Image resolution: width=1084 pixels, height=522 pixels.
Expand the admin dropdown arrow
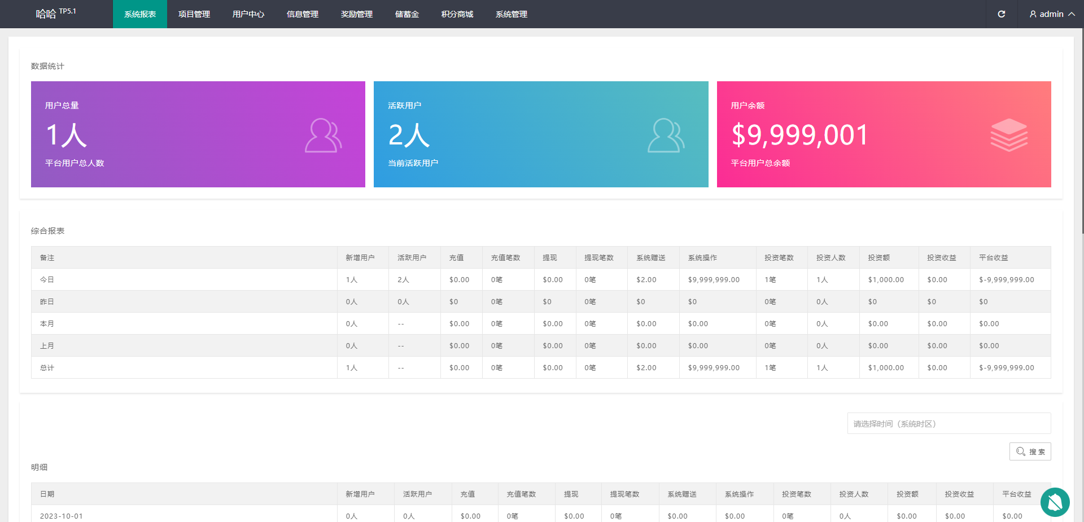point(1072,14)
